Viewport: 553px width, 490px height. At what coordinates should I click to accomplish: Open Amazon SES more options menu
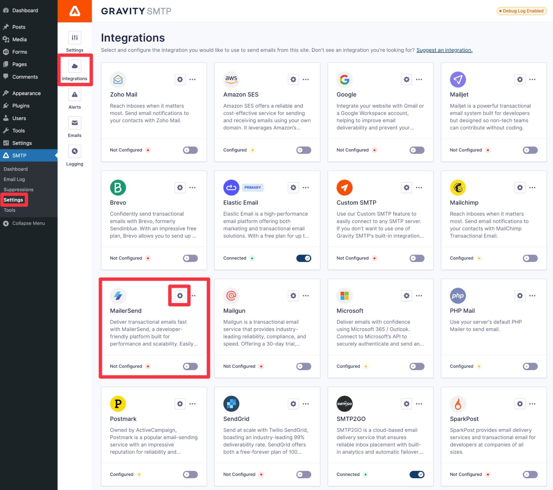point(306,79)
